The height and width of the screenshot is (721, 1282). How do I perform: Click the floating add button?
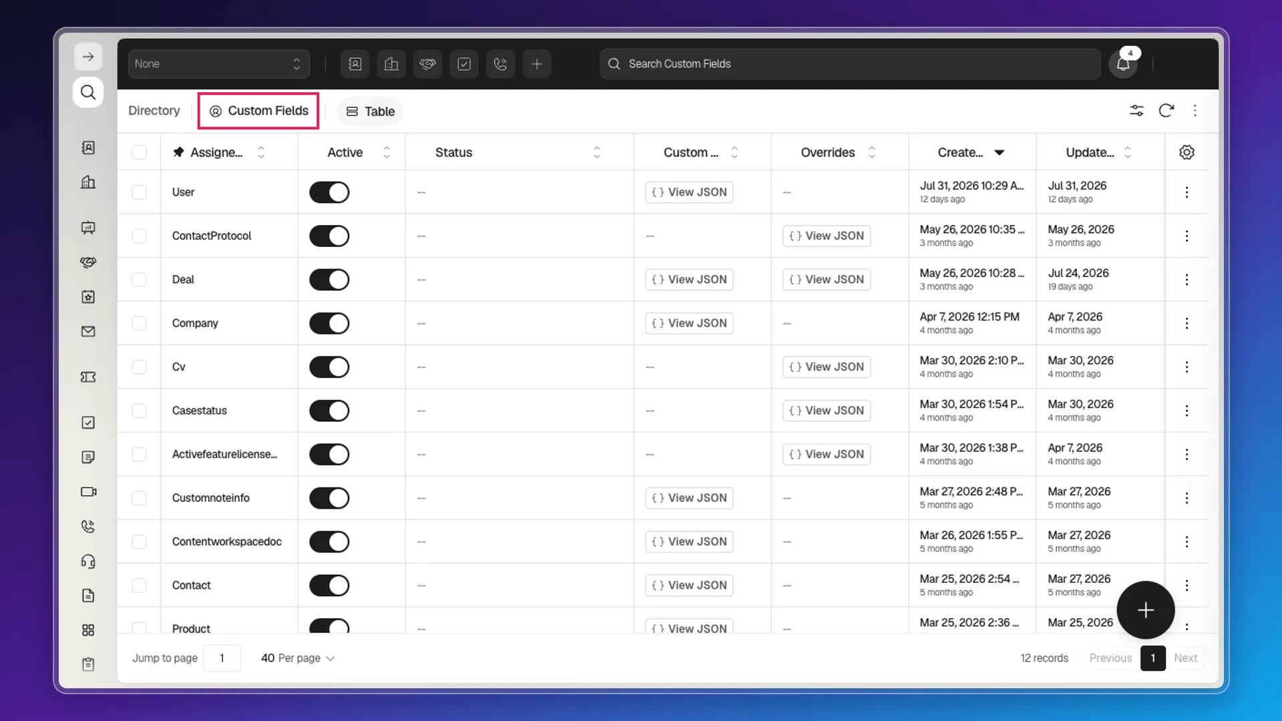pyautogui.click(x=1146, y=610)
